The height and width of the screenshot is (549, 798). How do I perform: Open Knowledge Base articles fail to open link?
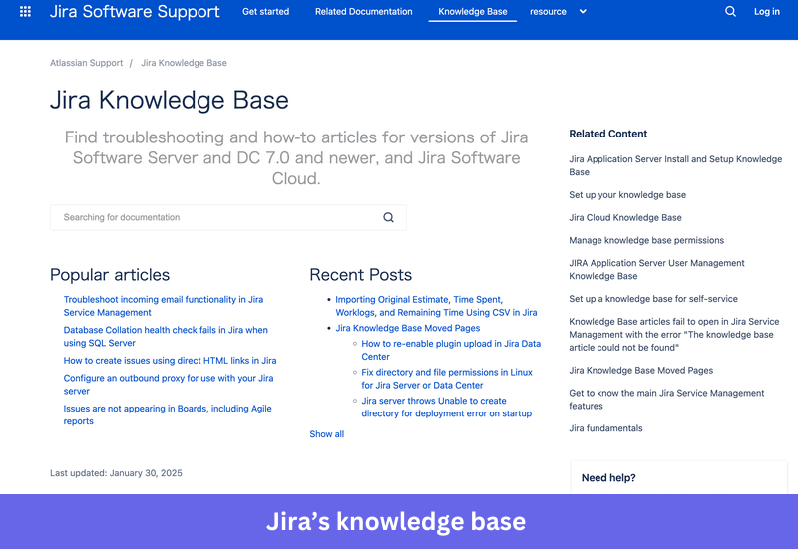674,335
